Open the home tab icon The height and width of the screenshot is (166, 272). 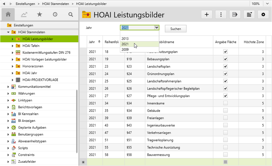coord(8,14)
